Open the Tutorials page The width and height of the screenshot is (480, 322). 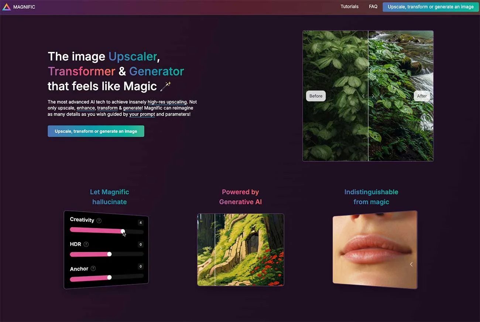[349, 7]
